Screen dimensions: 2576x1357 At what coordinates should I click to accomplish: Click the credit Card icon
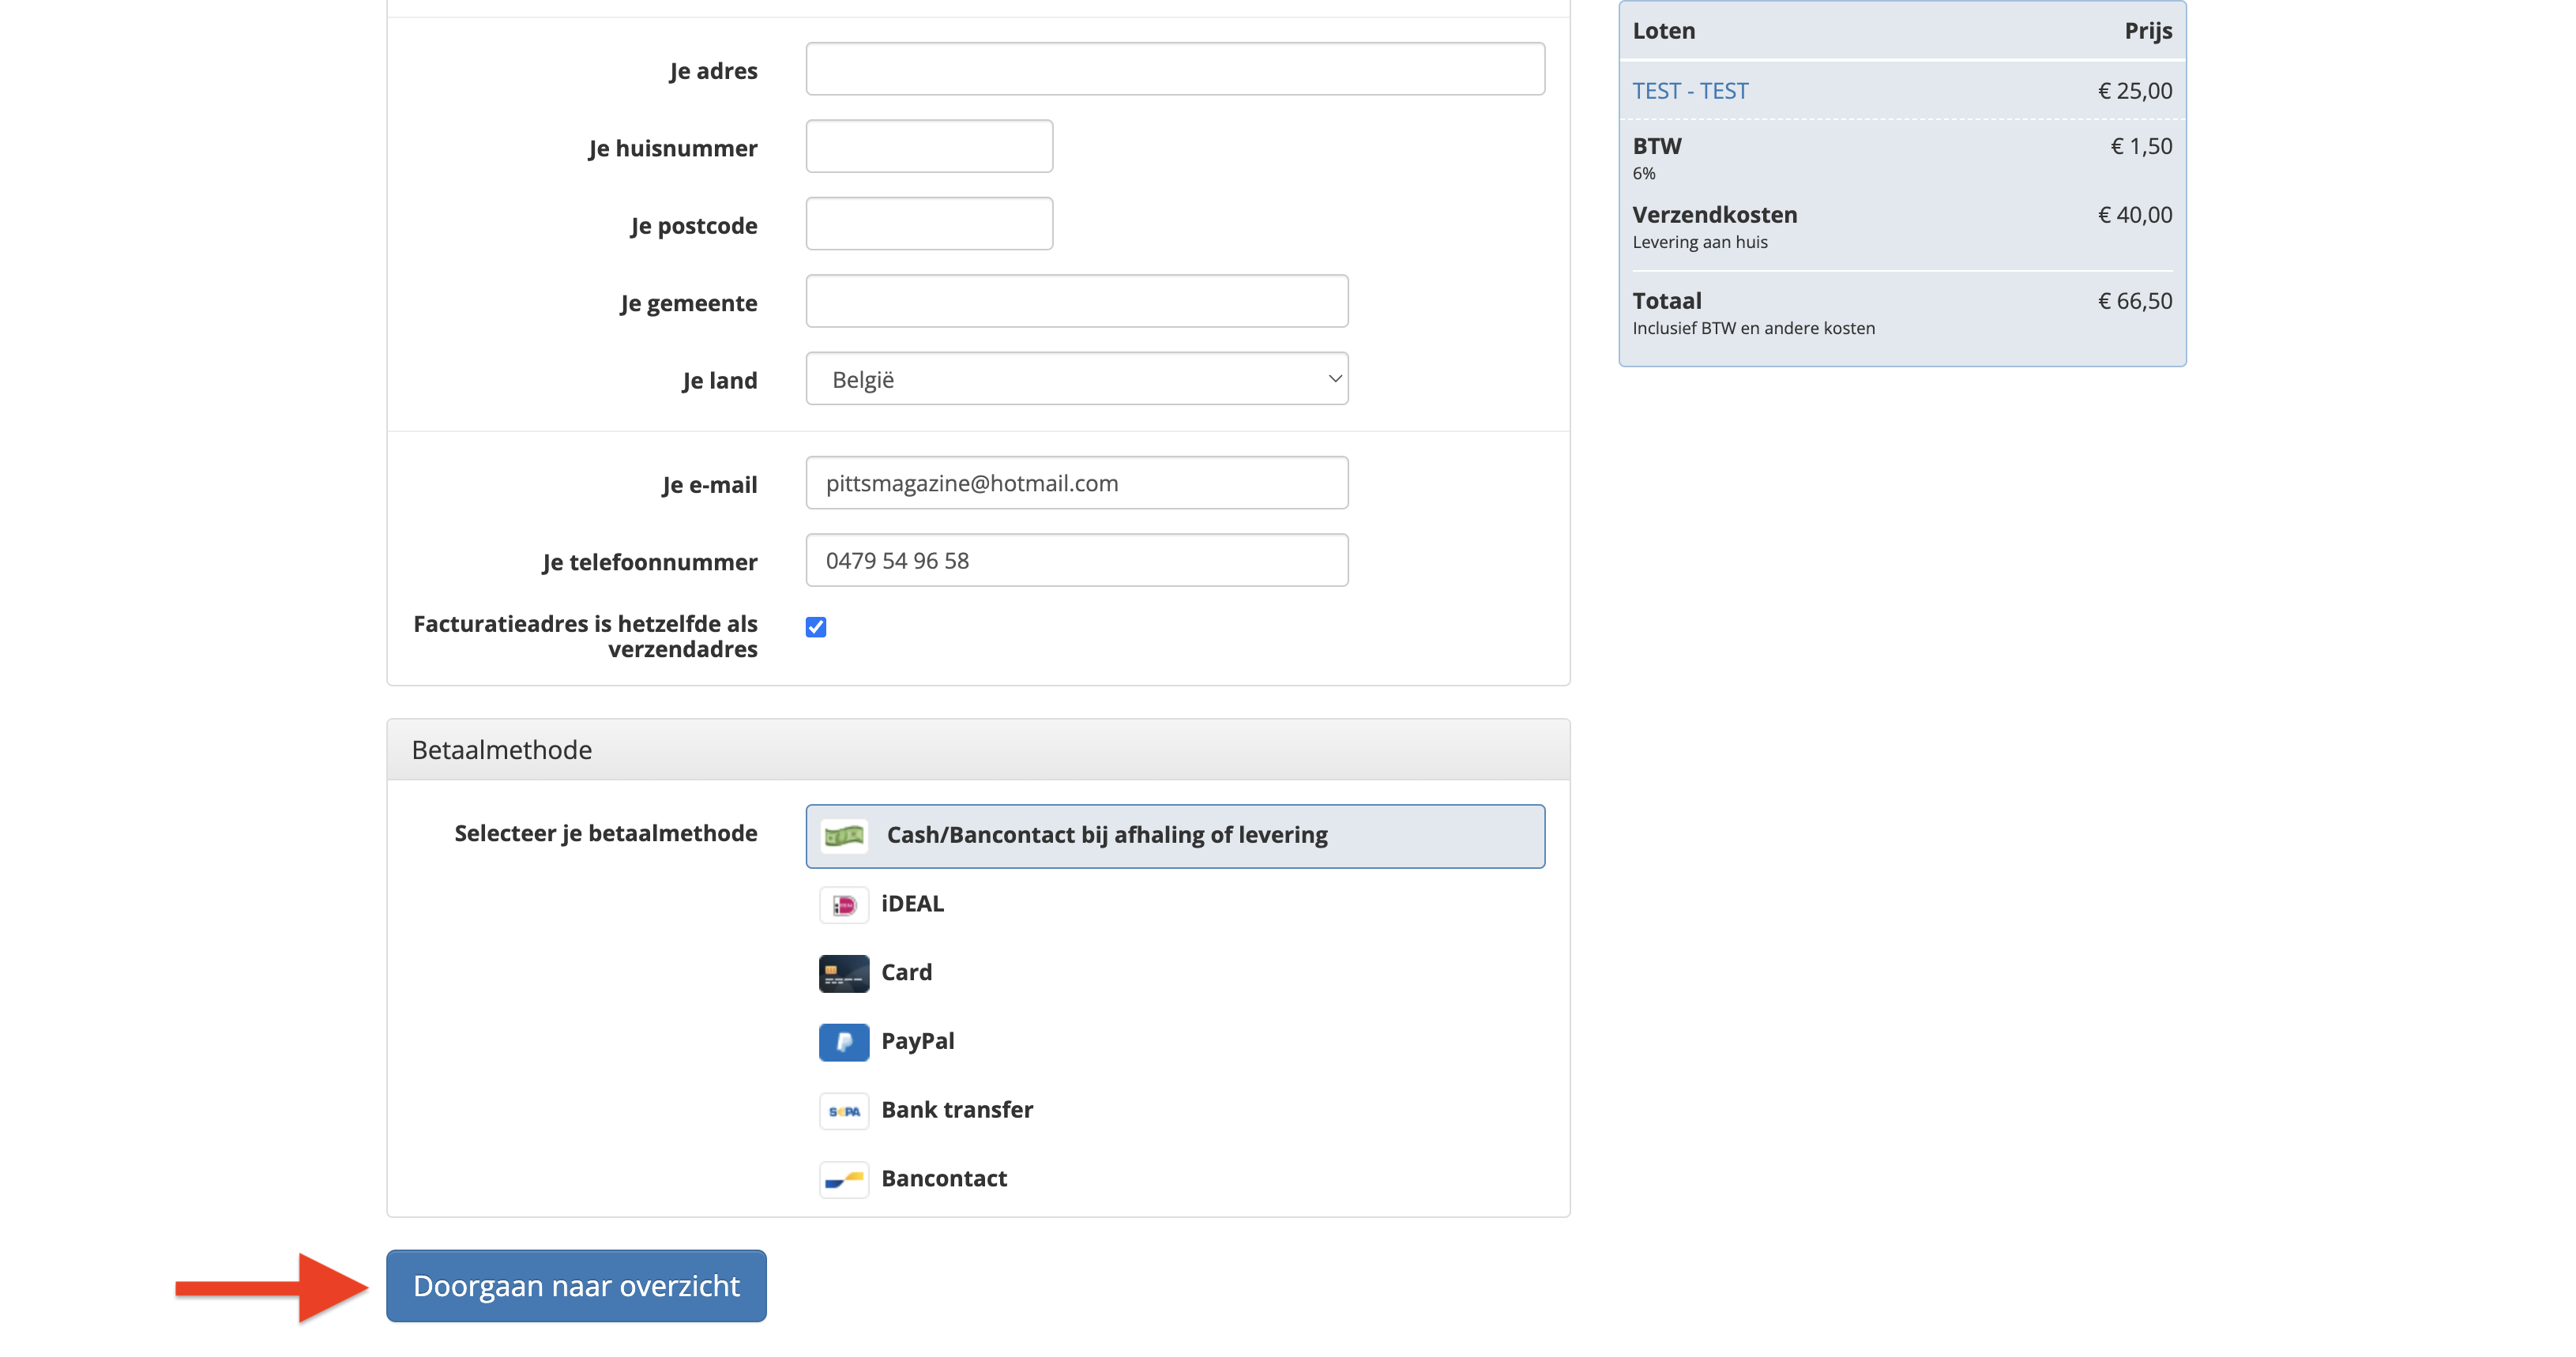click(843, 973)
